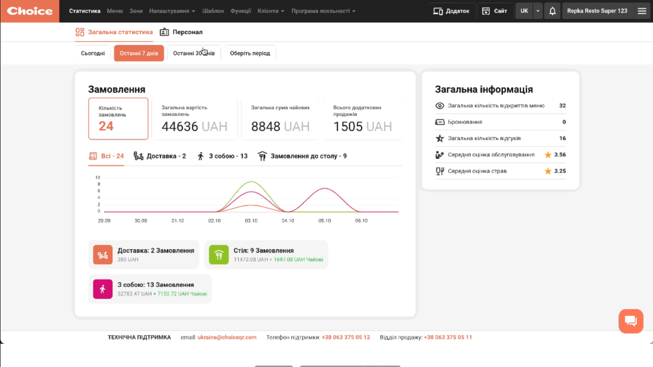The width and height of the screenshot is (653, 367).
Task: Click the Додаток button
Action: tap(451, 11)
